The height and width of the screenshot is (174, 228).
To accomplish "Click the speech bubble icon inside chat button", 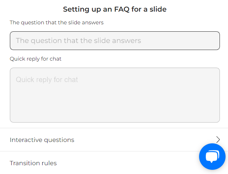I will (x=212, y=156).
